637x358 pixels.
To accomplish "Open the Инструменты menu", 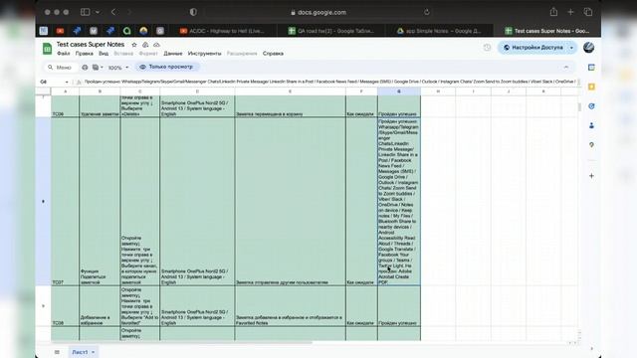I will point(204,54).
